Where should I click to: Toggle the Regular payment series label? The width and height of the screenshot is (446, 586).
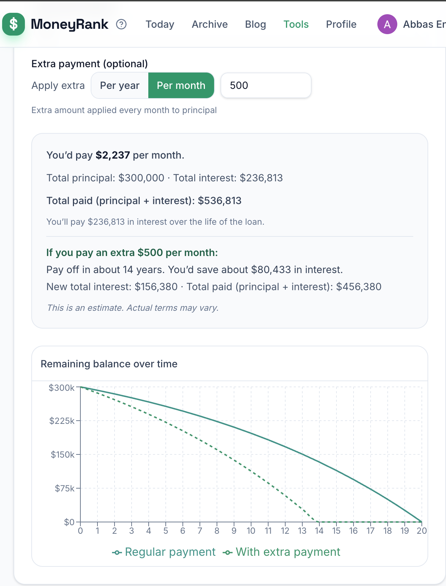click(x=170, y=552)
